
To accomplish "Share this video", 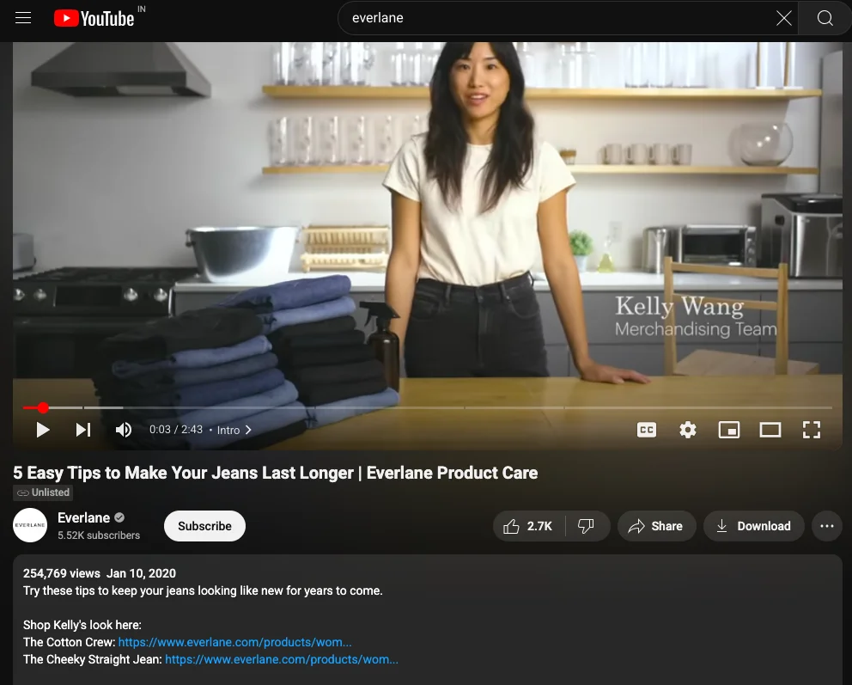I will [656, 526].
